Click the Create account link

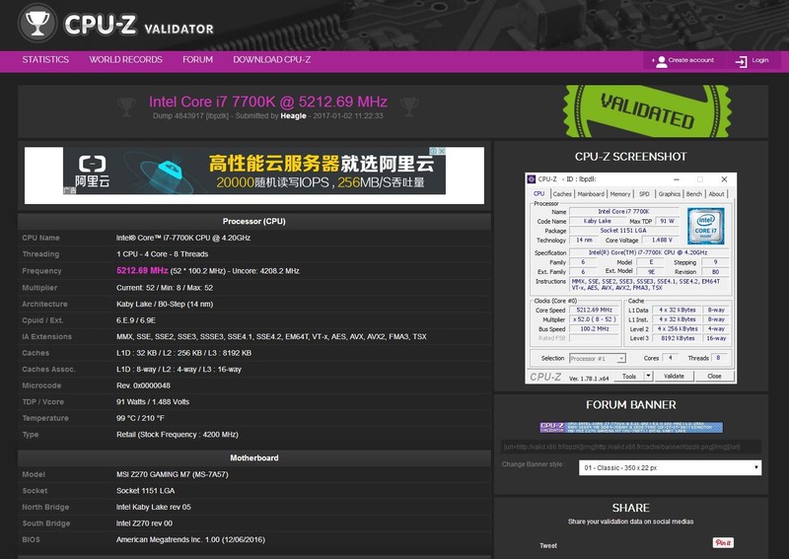[x=691, y=60]
